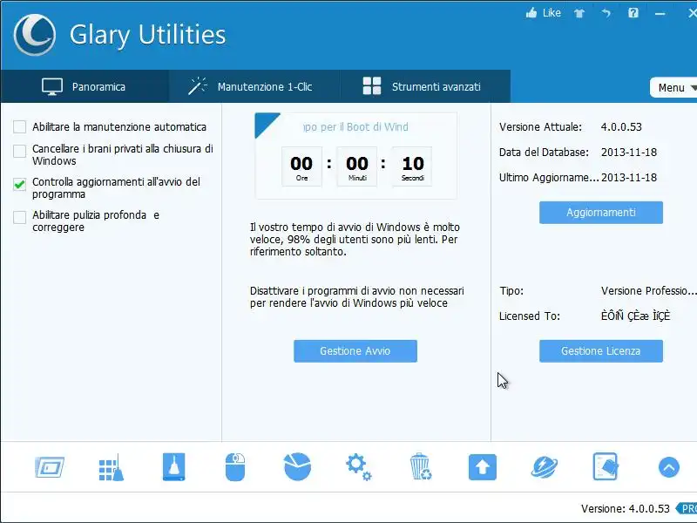The image size is (697, 523).
Task: Click 'Versione Attuale:' value 4.0.0.53
Action: [x=621, y=127]
